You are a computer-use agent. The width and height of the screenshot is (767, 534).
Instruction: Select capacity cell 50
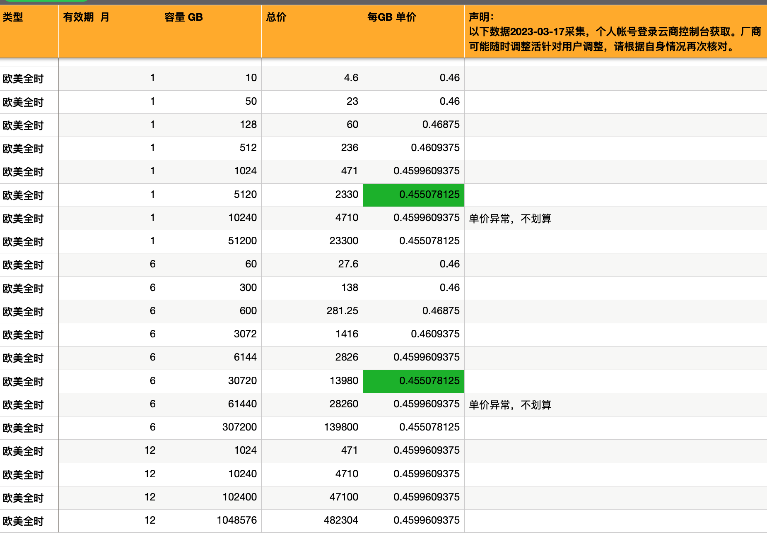(211, 102)
